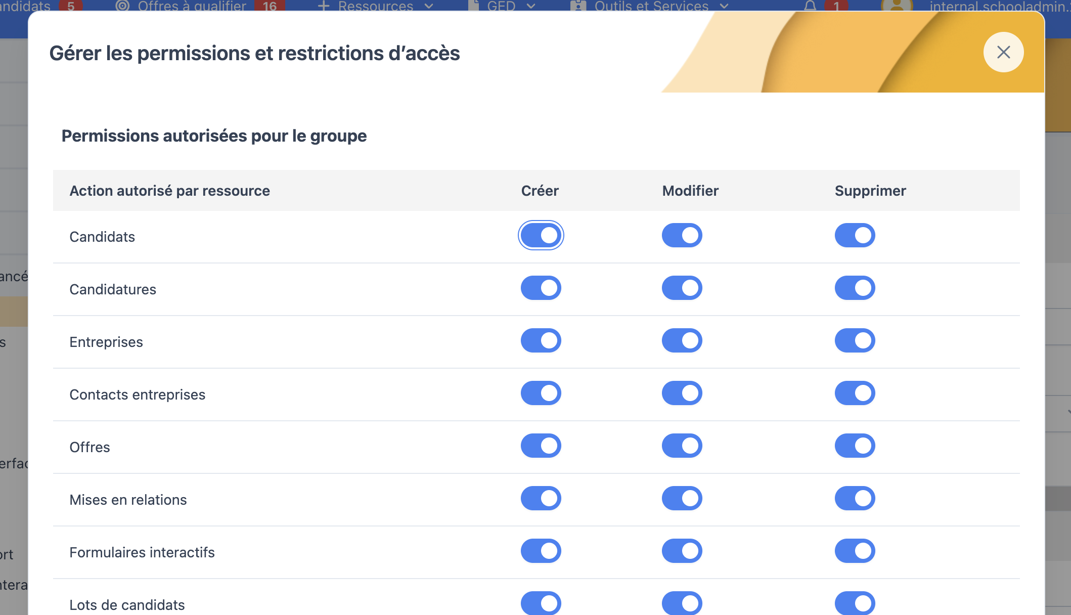Image resolution: width=1071 pixels, height=615 pixels.
Task: Toggle Modifier permission for Formulaires interactifs
Action: coord(682,551)
